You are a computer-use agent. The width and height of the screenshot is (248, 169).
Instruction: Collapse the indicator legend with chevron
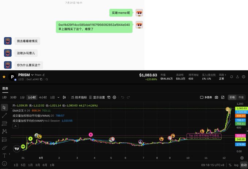(15, 126)
